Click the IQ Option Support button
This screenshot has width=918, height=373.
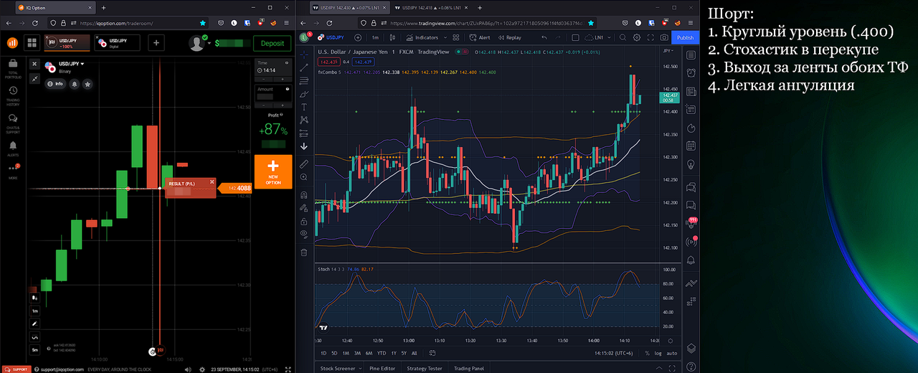click(16, 369)
